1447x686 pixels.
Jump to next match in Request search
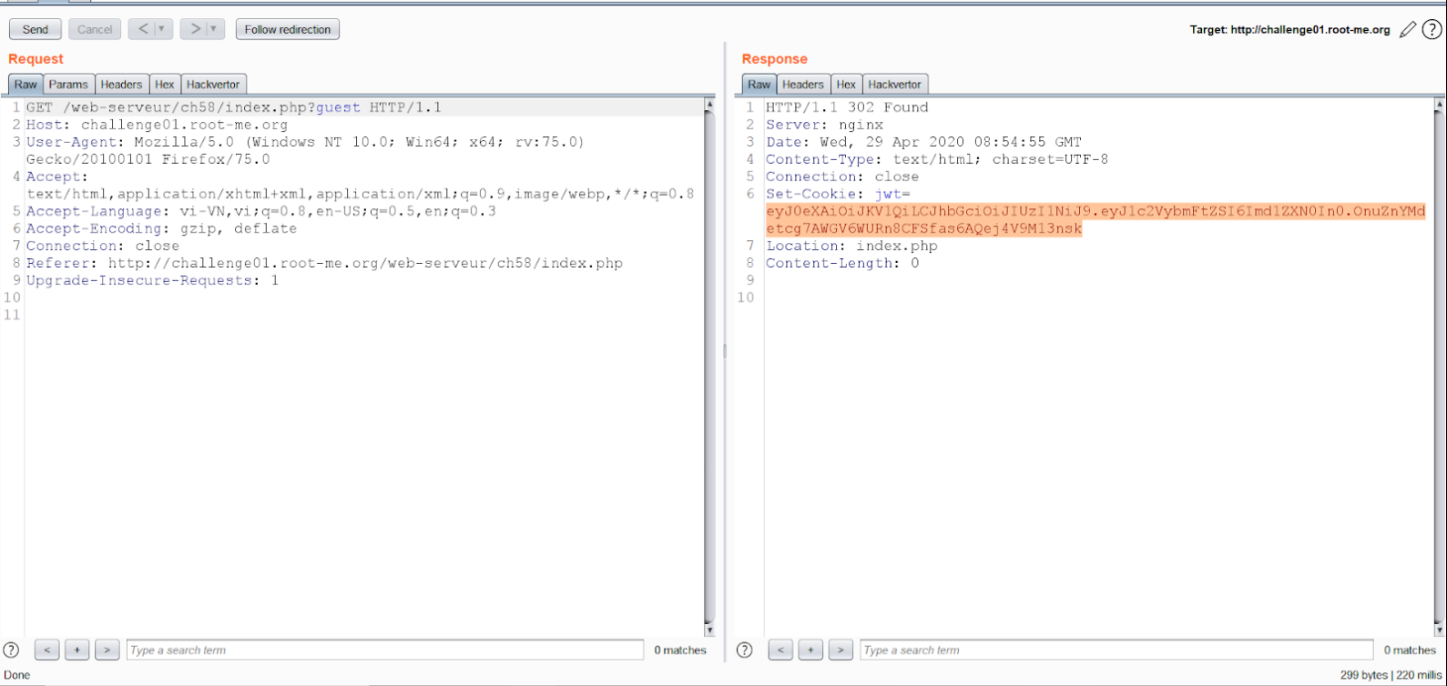pyautogui.click(x=107, y=650)
